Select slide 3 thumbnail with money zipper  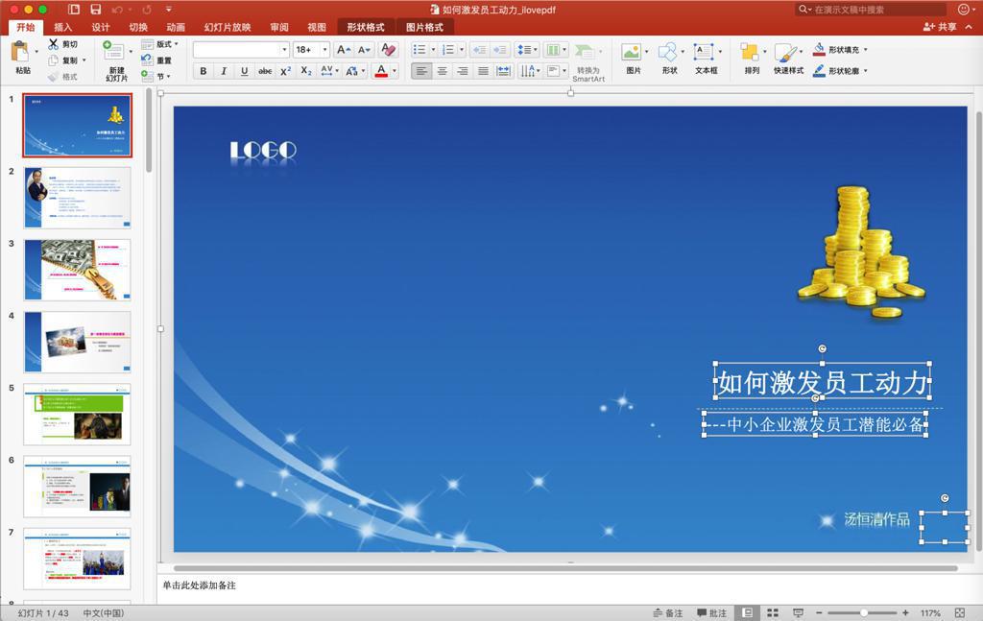point(77,270)
